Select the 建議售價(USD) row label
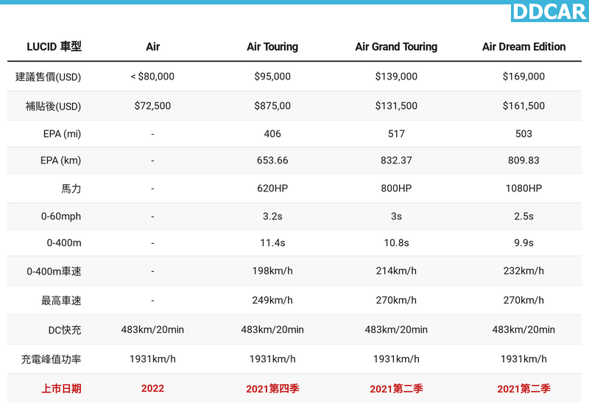 49,77
